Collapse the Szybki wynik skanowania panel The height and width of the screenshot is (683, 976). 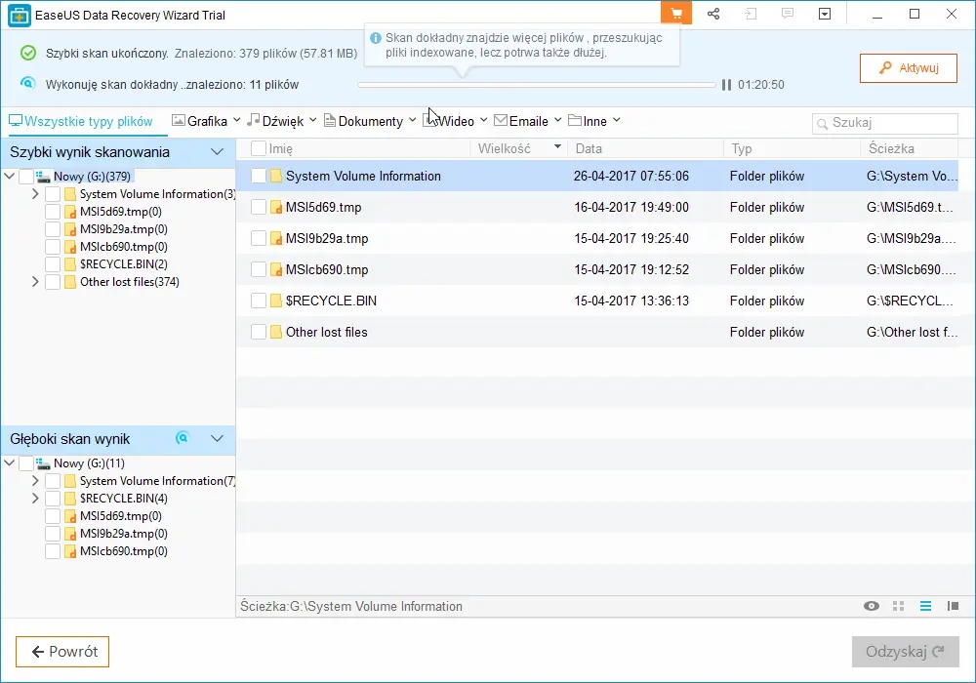[x=218, y=152]
